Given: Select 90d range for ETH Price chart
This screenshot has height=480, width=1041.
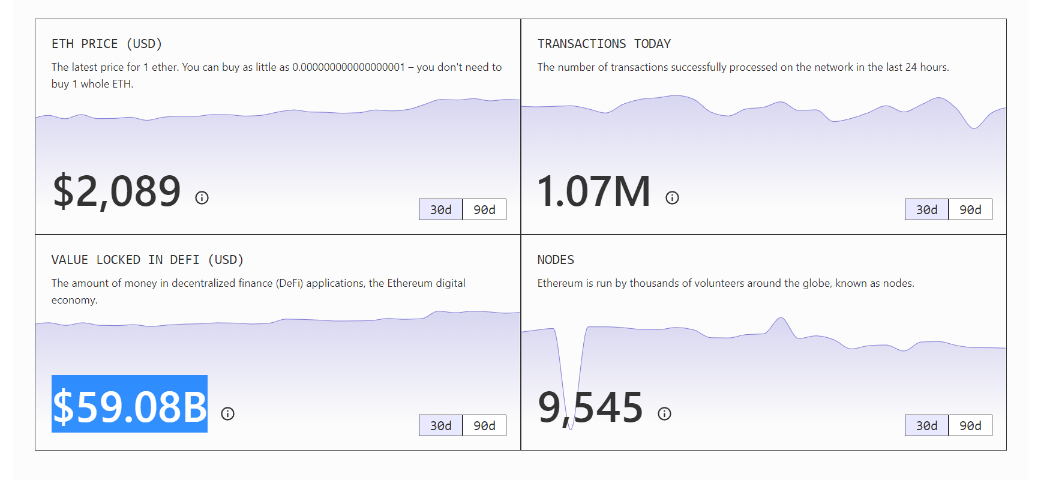Looking at the screenshot, I should 484,209.
